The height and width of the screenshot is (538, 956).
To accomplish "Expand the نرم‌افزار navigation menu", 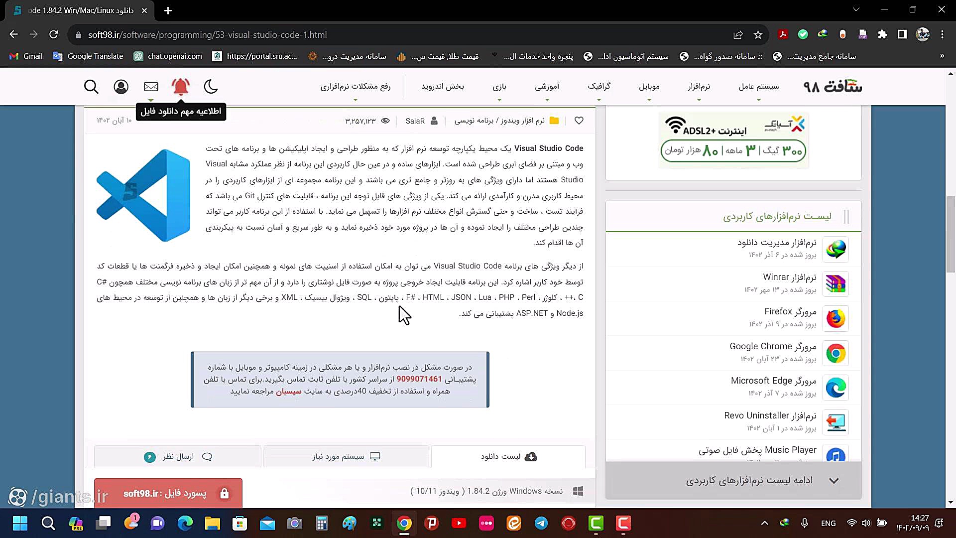I will 699,87.
